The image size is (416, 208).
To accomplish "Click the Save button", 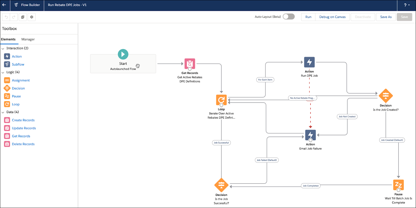I will 404,17.
